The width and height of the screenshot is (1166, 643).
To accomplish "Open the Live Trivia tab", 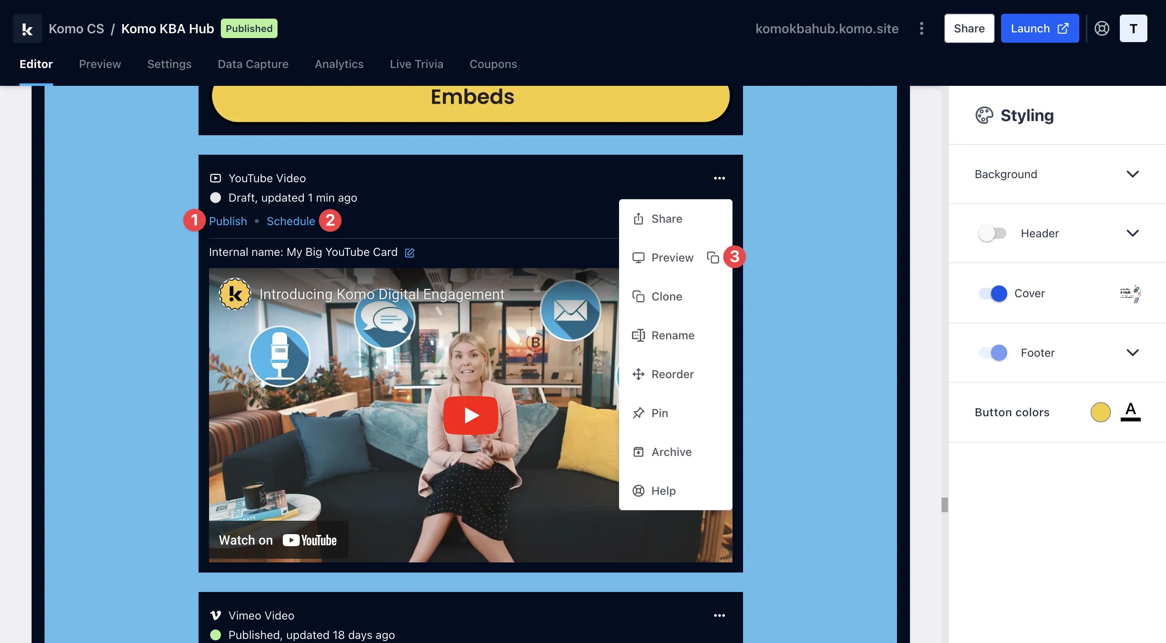I will point(416,64).
